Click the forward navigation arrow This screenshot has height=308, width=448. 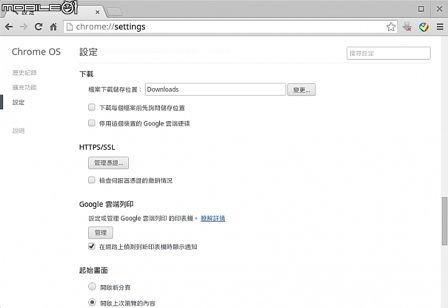point(24,27)
